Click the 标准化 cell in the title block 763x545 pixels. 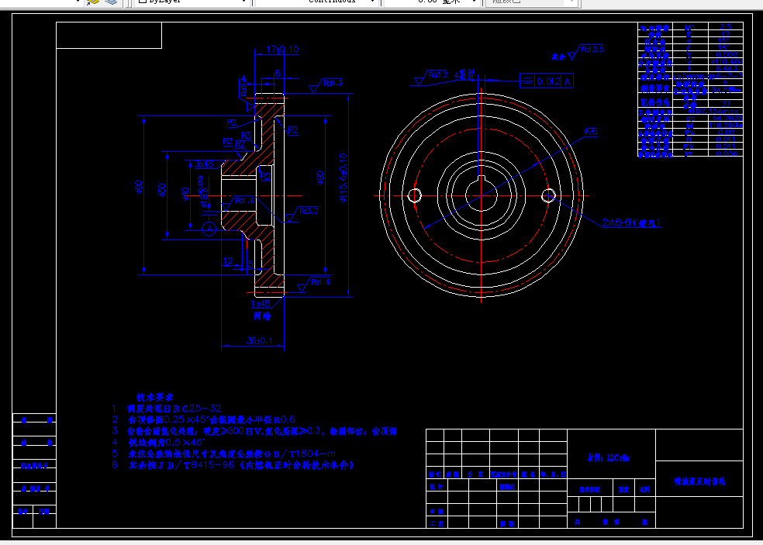coord(507,486)
